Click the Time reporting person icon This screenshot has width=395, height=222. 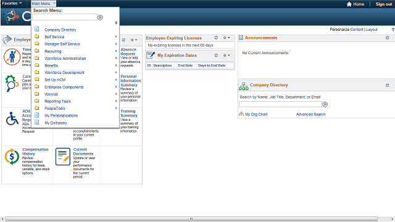pos(12,57)
